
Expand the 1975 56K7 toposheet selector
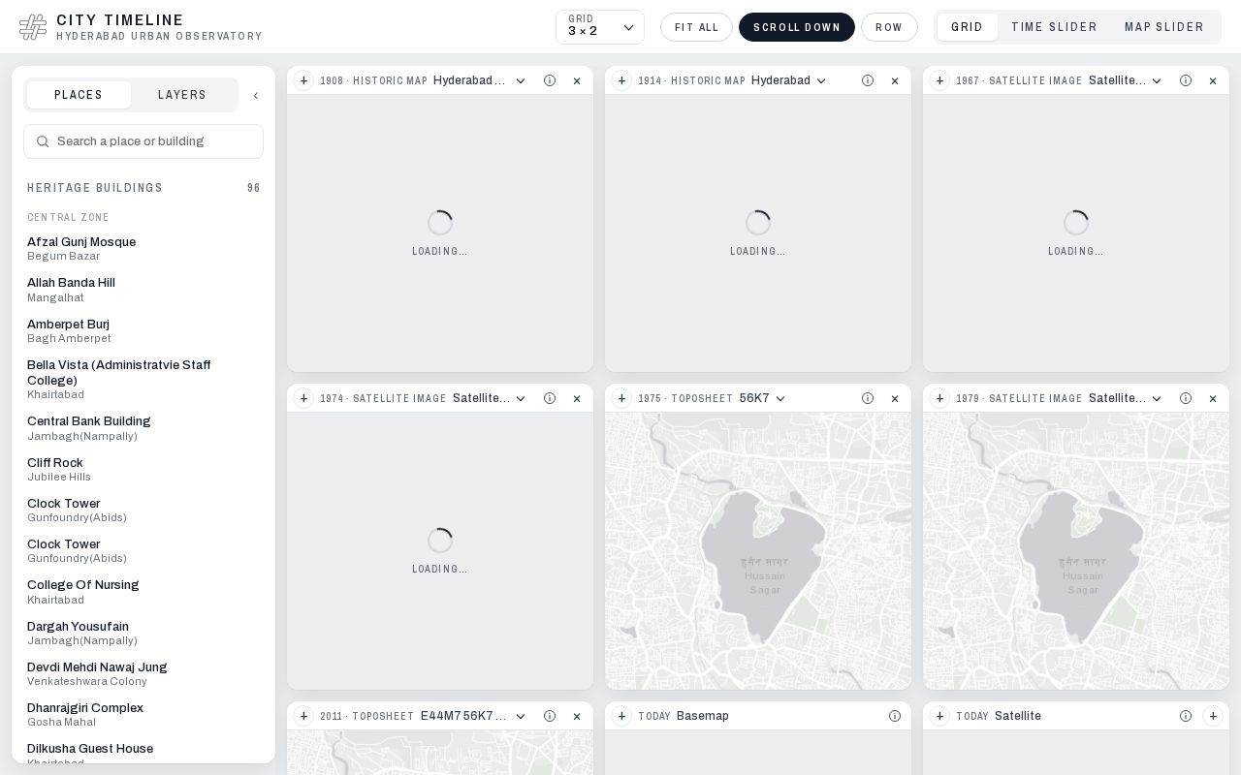(x=762, y=398)
